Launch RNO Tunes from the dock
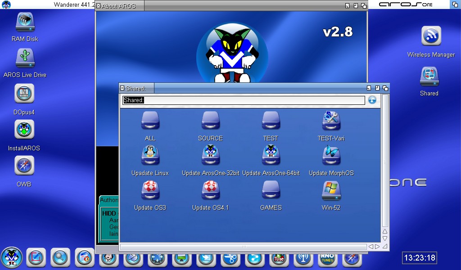Screen dimensions: 461x270 coord(327,257)
